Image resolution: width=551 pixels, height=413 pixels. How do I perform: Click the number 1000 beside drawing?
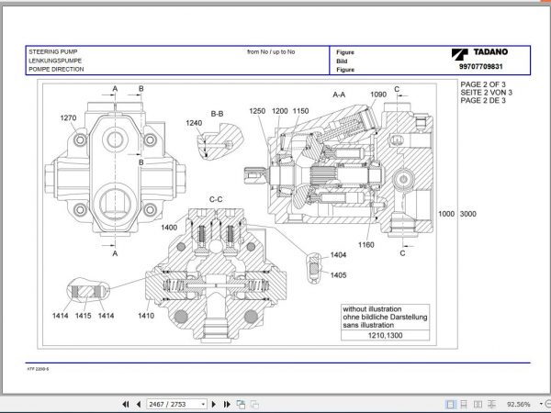coord(446,214)
